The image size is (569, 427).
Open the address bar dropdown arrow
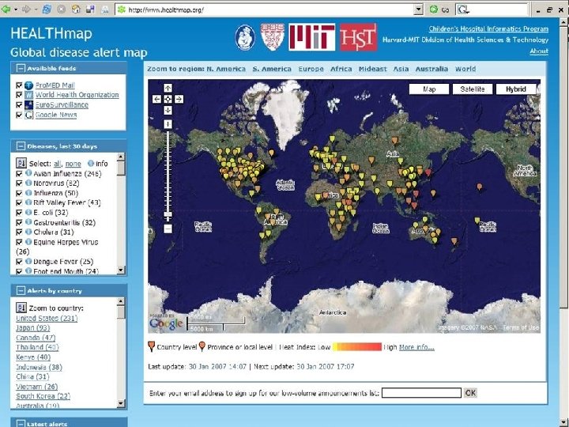pyautogui.click(x=418, y=9)
